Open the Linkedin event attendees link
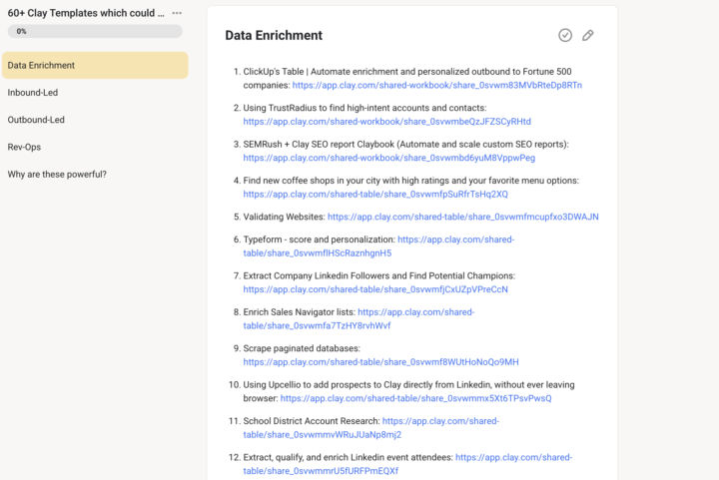 click(321, 471)
